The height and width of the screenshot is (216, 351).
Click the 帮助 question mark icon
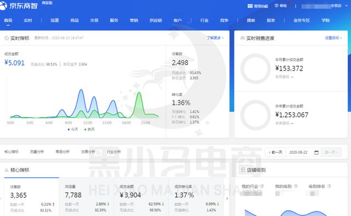[x=276, y=5]
